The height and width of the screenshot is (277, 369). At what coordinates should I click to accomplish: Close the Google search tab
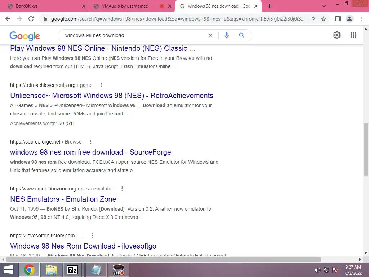[x=256, y=6]
